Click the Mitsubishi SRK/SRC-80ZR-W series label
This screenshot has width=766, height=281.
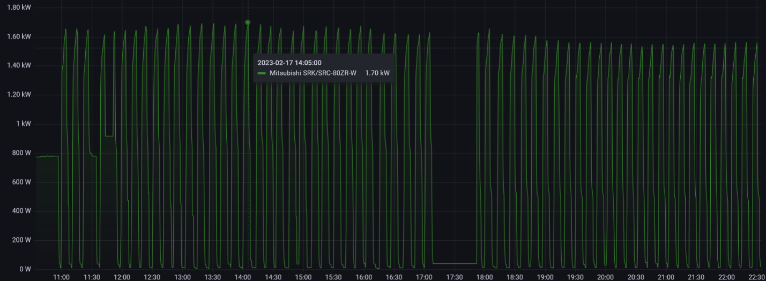point(313,73)
